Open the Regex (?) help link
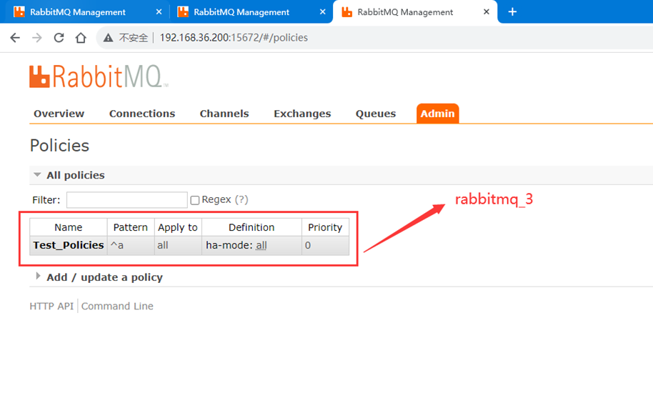The width and height of the screenshot is (653, 413). point(241,200)
